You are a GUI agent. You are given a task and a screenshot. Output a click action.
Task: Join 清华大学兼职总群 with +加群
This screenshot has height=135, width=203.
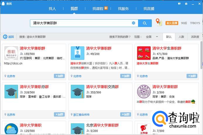[59, 114]
